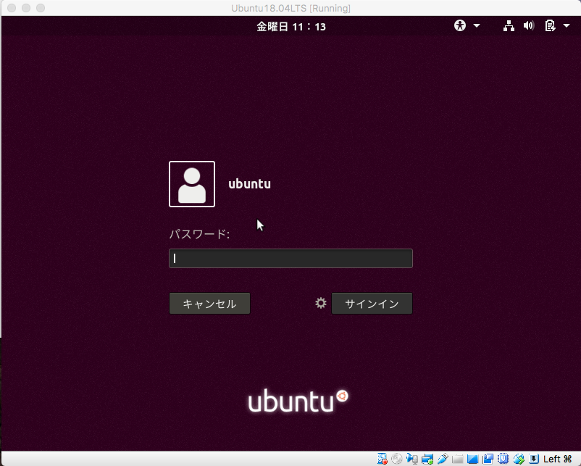Minimize the Ubuntu18.04LTS VM window
581x466 pixels.
click(x=26, y=8)
